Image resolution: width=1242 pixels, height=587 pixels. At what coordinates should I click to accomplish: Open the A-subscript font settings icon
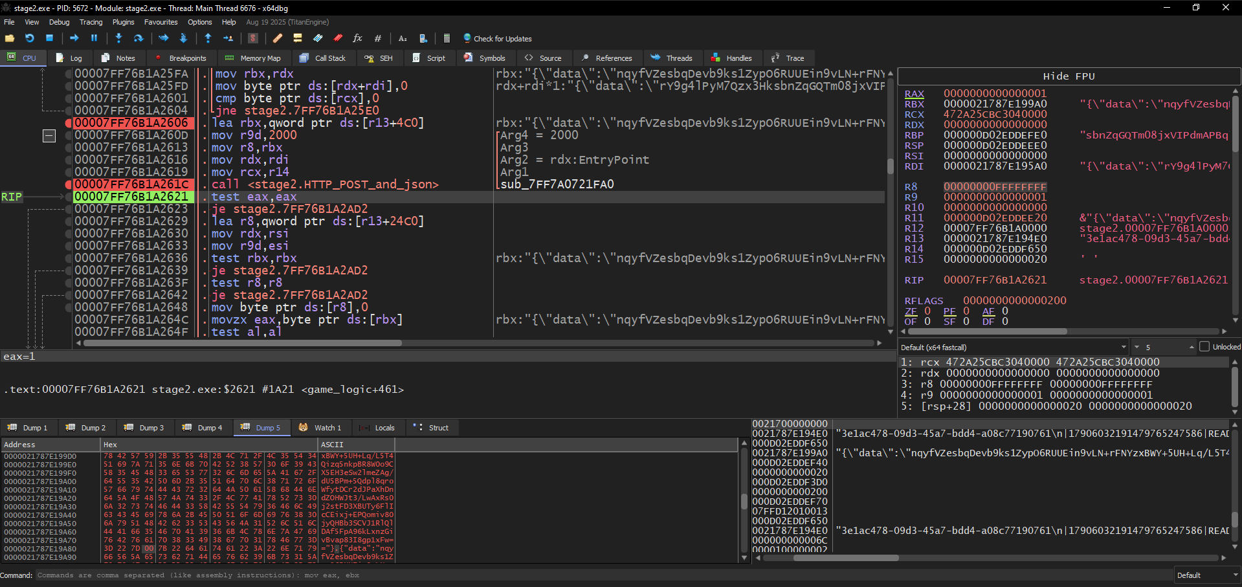coord(403,38)
